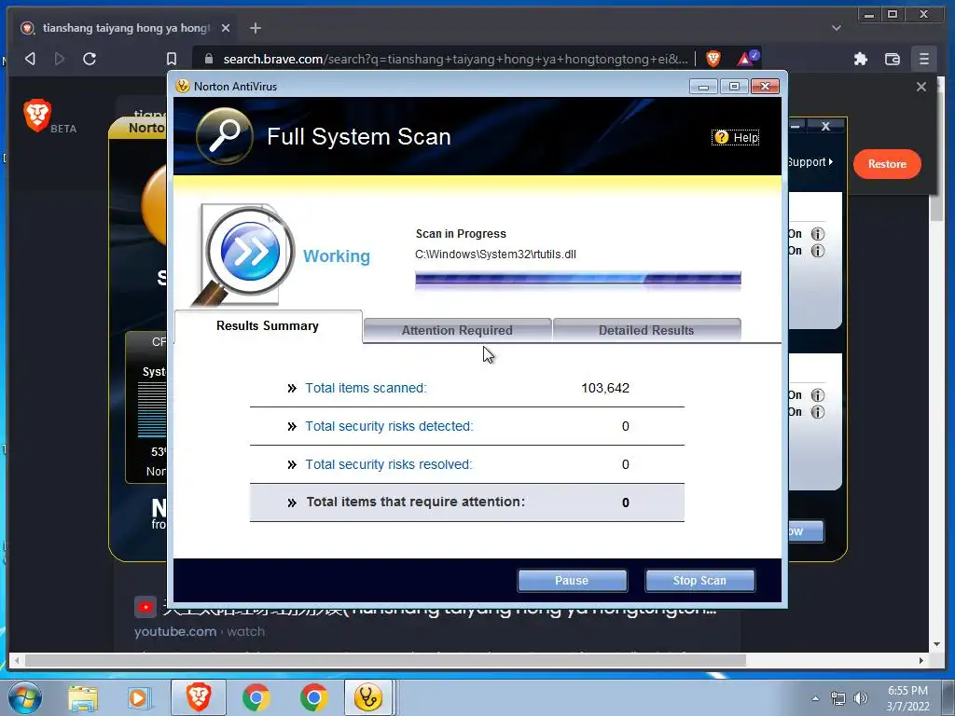Open the Brave wallet icon
The image size is (955, 716).
(893, 59)
